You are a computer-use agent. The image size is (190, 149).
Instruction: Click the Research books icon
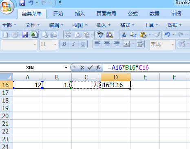pyautogui.click(x=110, y=35)
